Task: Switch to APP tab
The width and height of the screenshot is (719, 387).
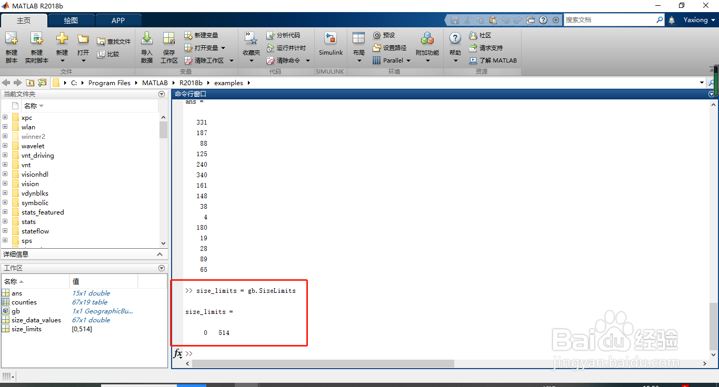Action: tap(118, 21)
